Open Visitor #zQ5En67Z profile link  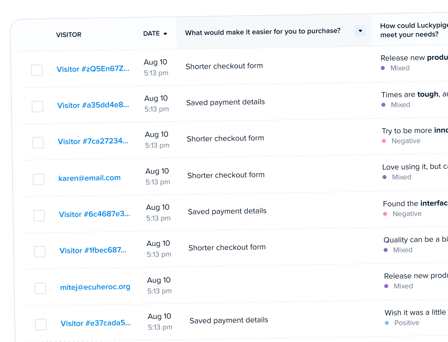[93, 69]
